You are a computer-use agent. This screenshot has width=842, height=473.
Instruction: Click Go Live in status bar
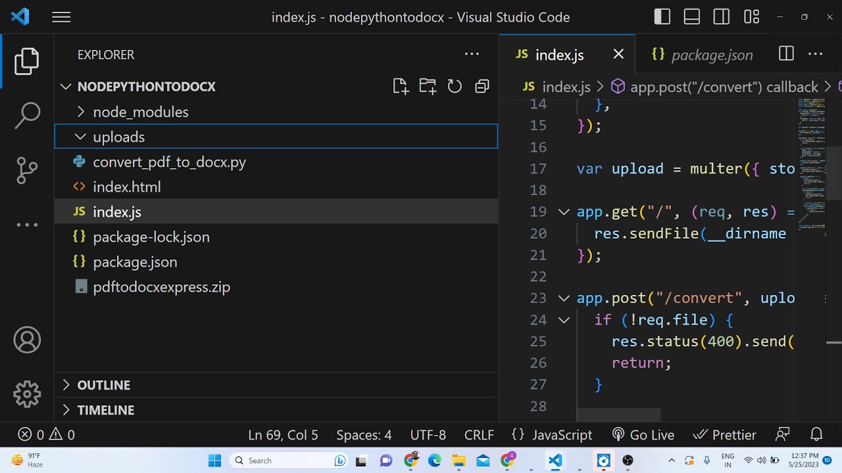click(x=643, y=435)
